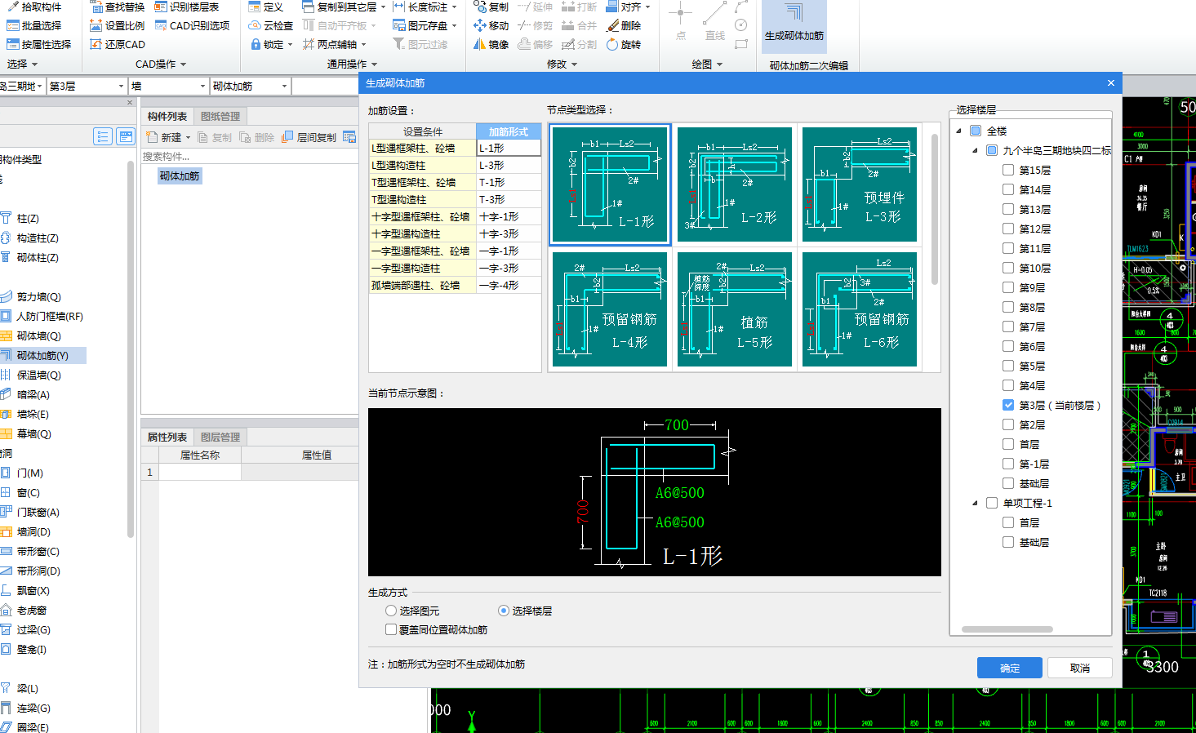Open CAD识别选项 settings
1196x733 pixels.
pos(192,25)
